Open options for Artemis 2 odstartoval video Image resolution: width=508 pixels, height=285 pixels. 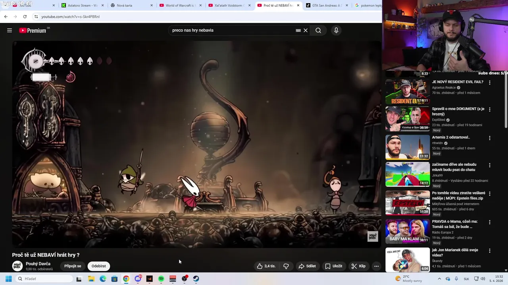[x=490, y=138]
